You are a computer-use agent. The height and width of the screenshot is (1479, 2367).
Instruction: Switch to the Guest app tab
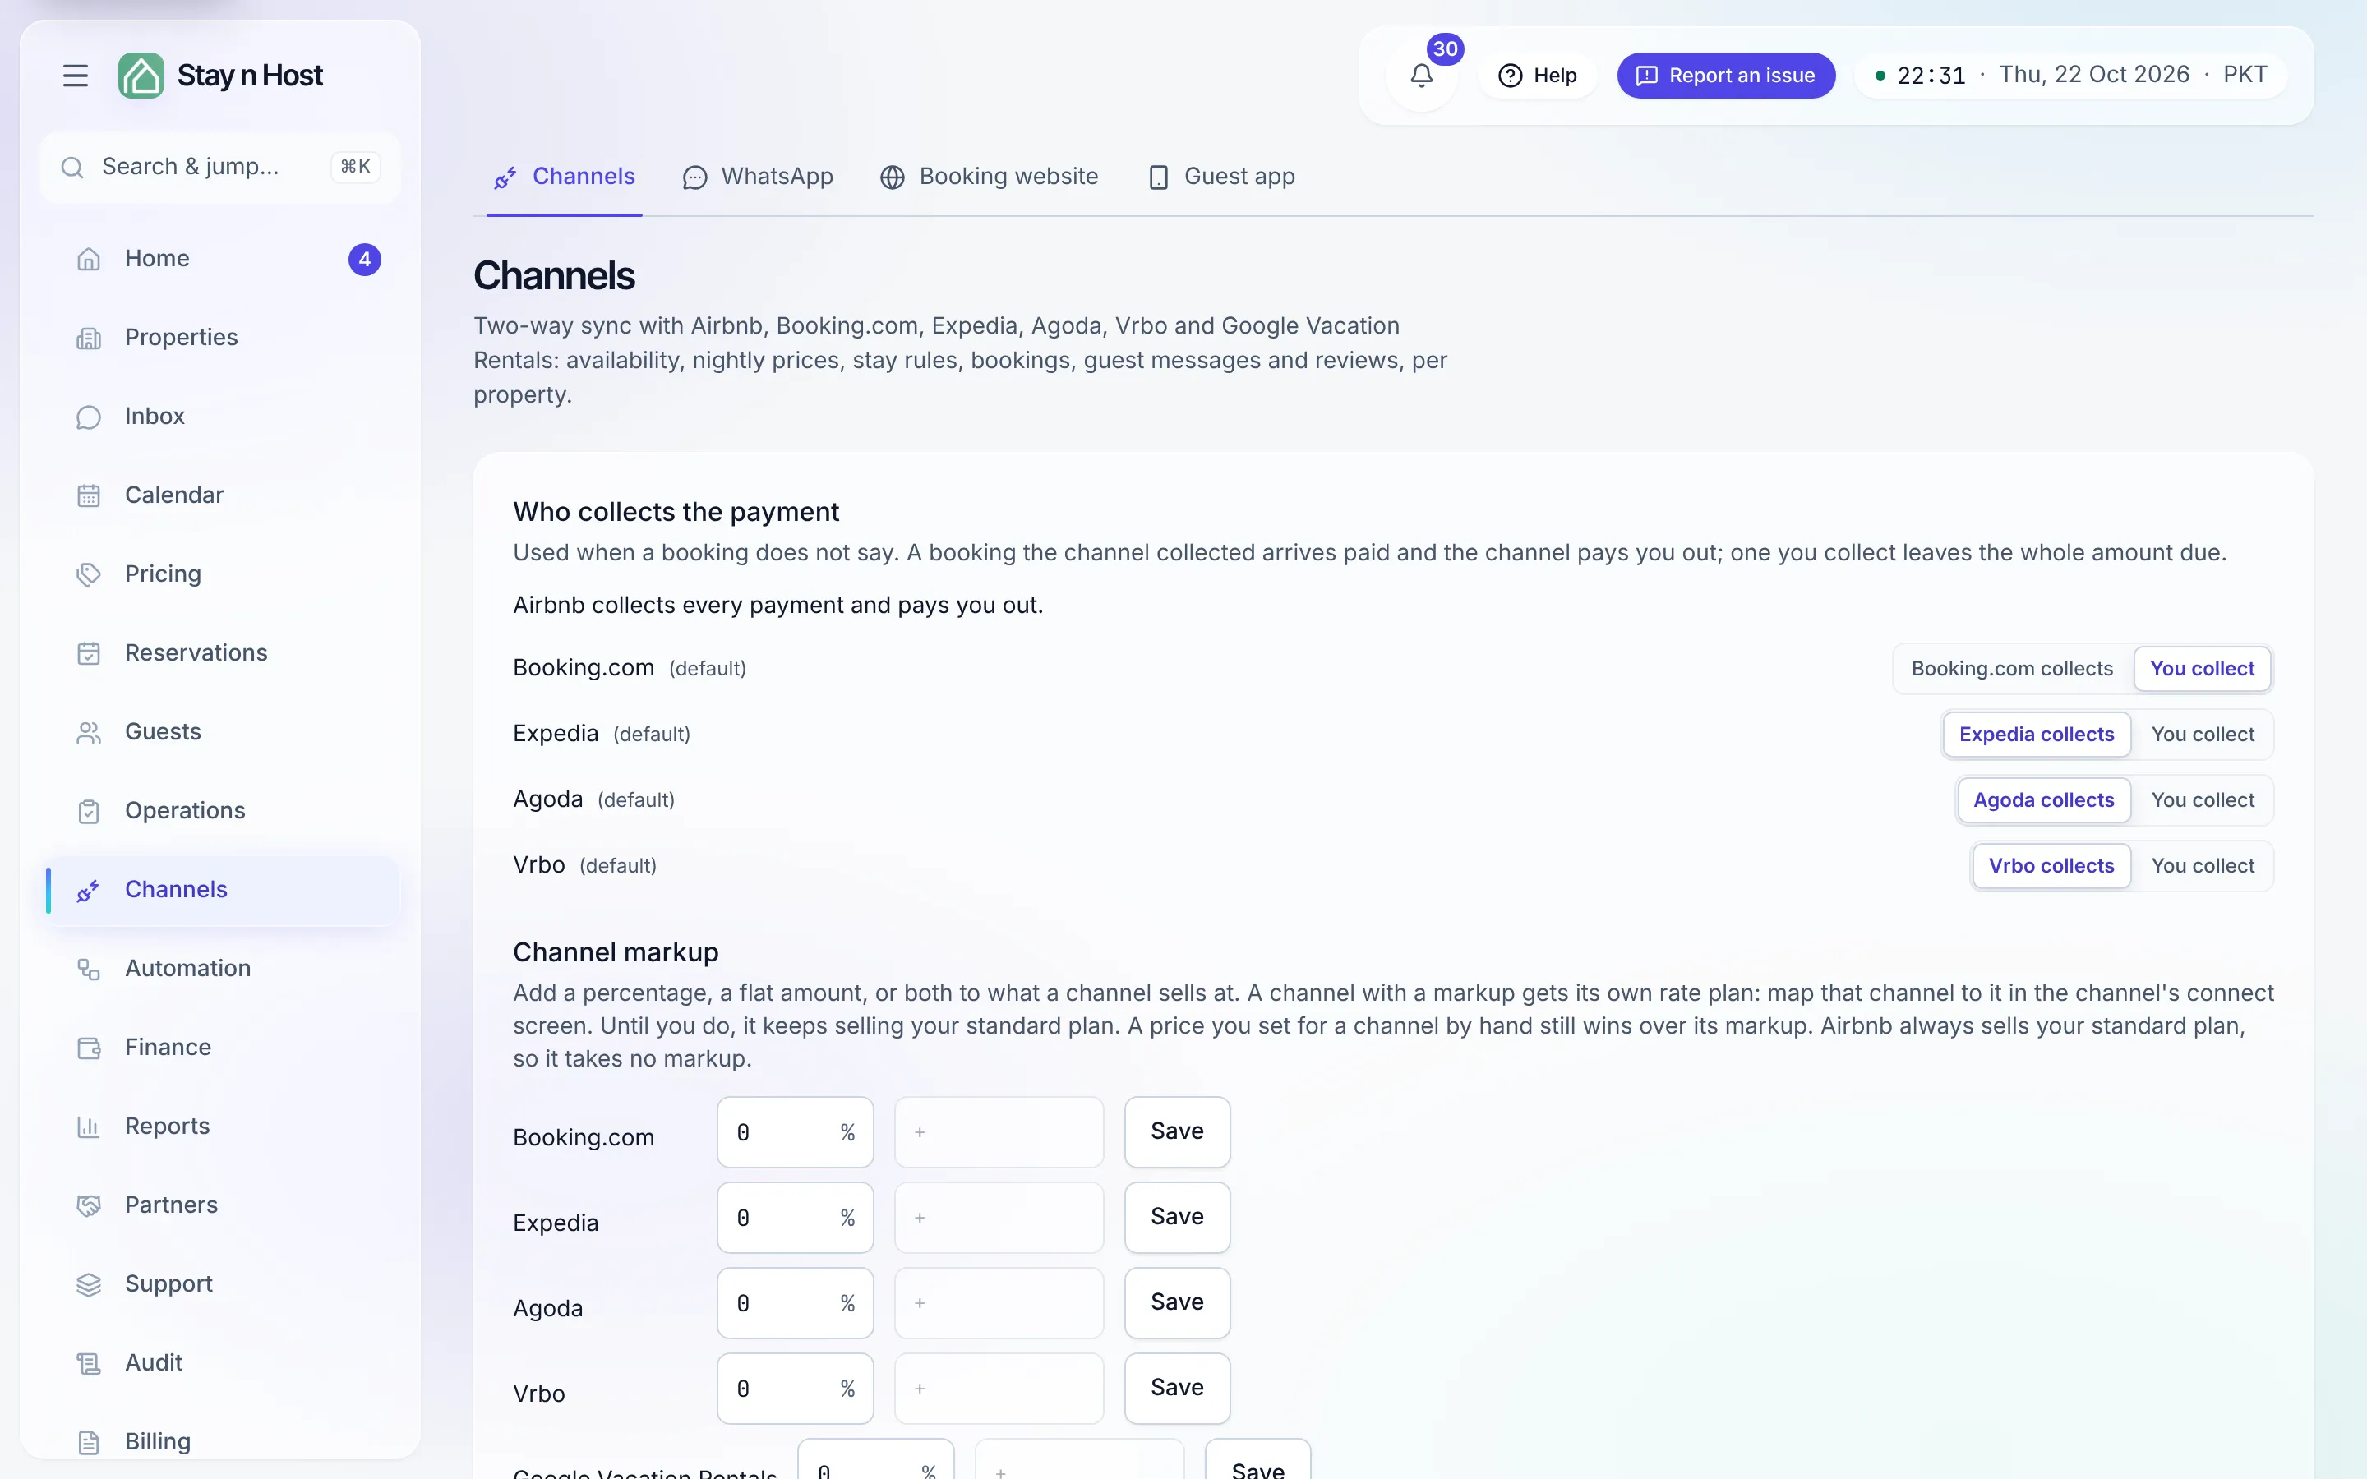[x=1220, y=176]
